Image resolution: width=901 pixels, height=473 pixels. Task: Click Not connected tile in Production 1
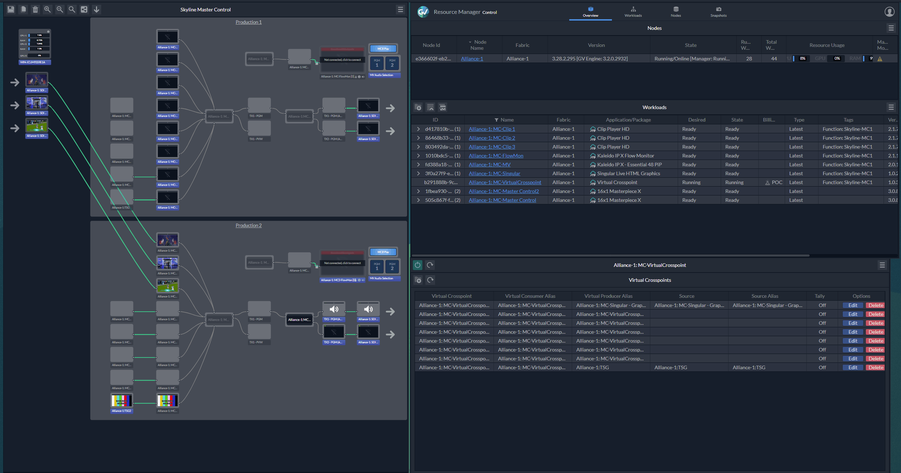click(342, 60)
